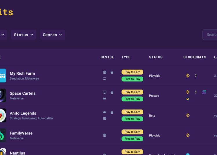Click Space Cartels Apple device icon
This screenshot has width=217, height=155.
click(112, 92)
